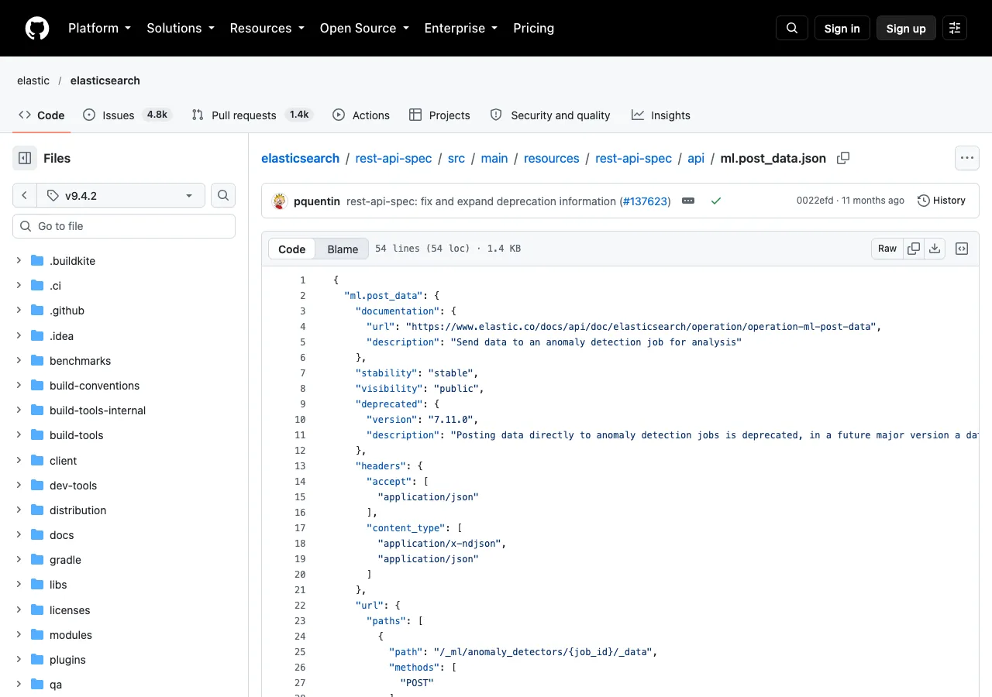
Task: Open the Pull requests tab
Action: 251,115
